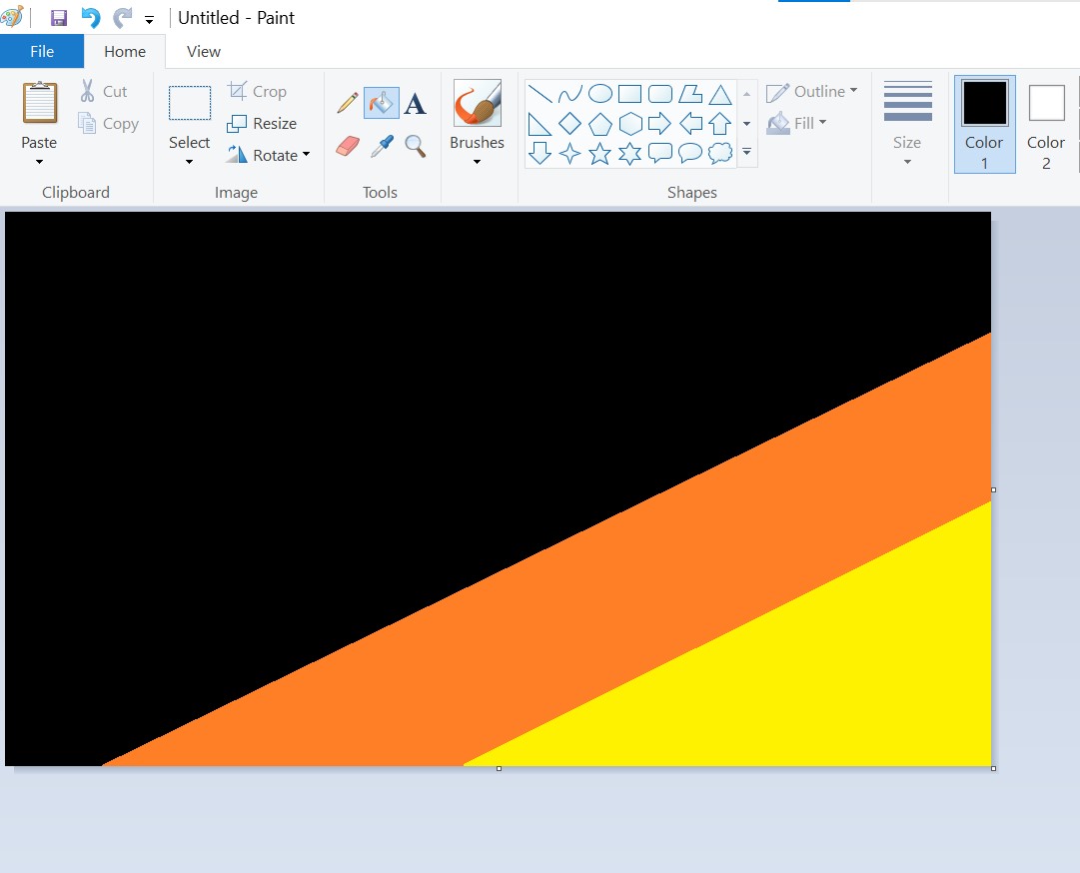This screenshot has width=1080, height=873.
Task: Choose the five-point star shape
Action: coord(599,154)
